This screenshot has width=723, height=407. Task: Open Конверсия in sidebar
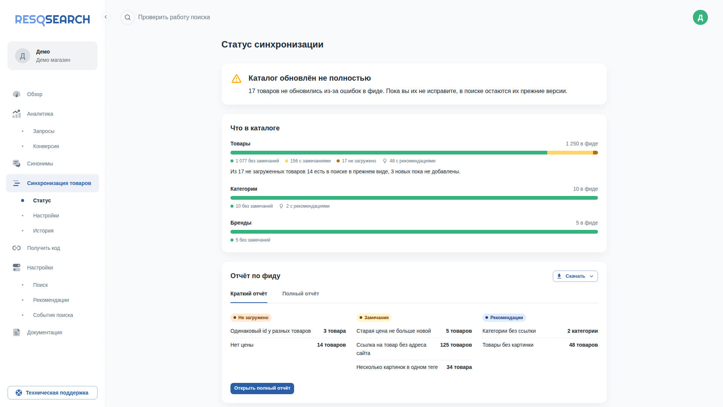point(46,146)
